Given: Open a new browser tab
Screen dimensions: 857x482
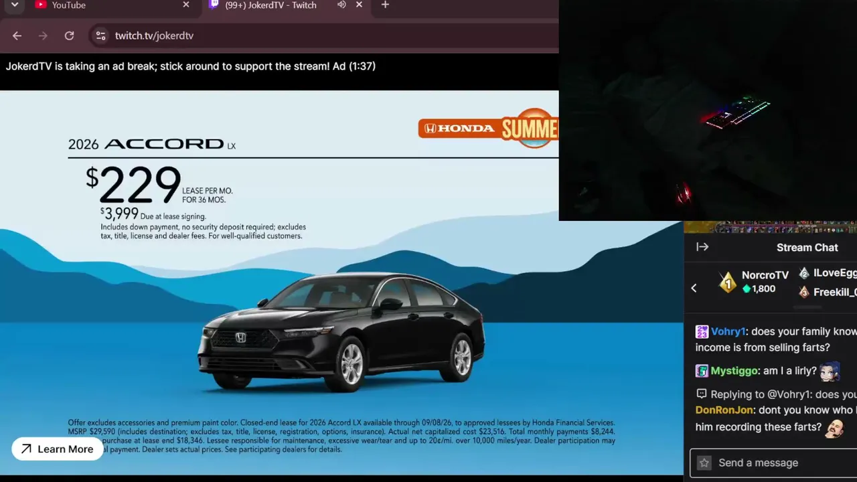Looking at the screenshot, I should point(385,5).
